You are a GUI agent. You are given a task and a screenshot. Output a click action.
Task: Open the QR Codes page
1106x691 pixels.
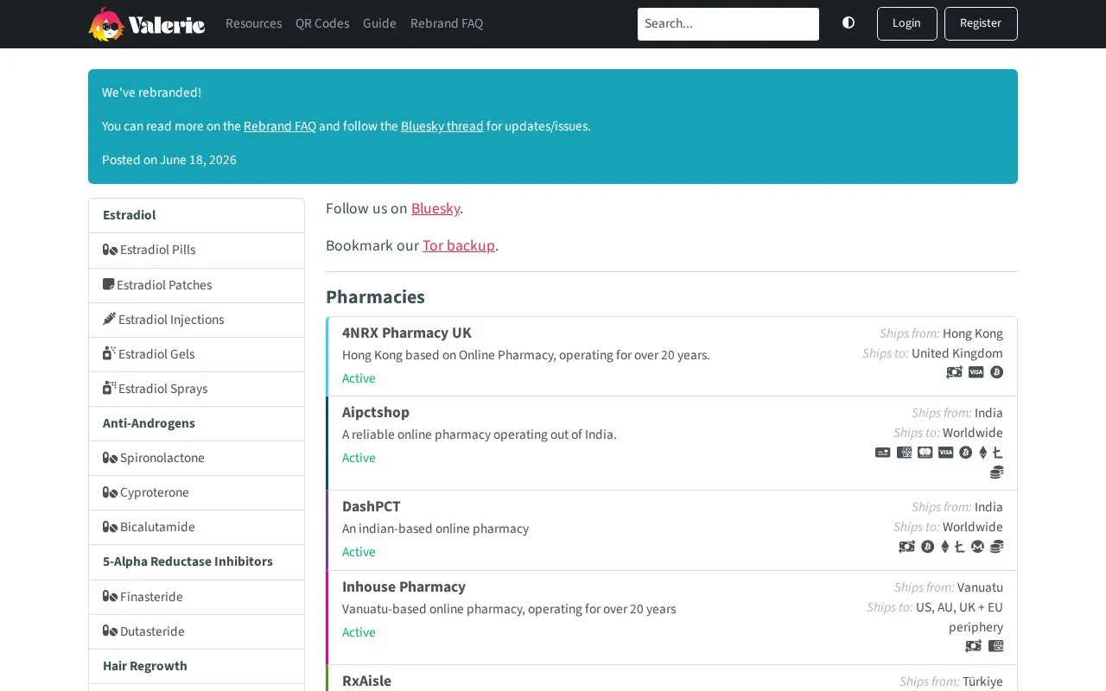point(322,23)
